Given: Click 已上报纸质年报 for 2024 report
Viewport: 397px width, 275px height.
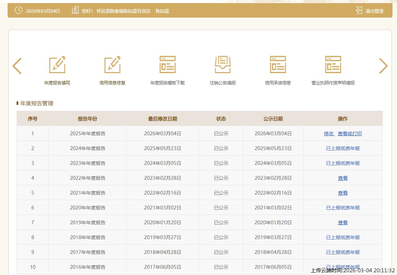Looking at the screenshot, I should coord(343,148).
